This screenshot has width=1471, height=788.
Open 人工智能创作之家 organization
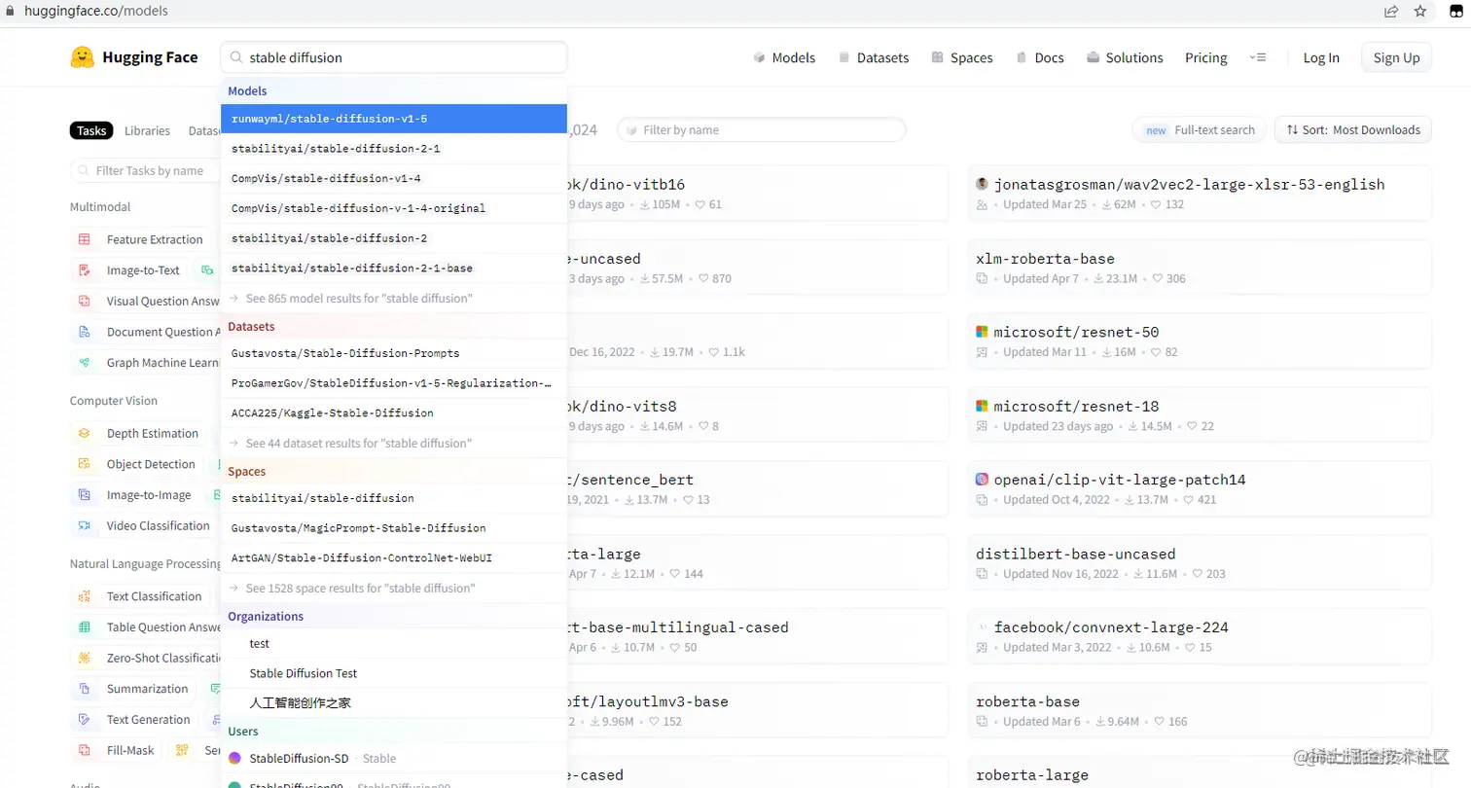coord(394,702)
